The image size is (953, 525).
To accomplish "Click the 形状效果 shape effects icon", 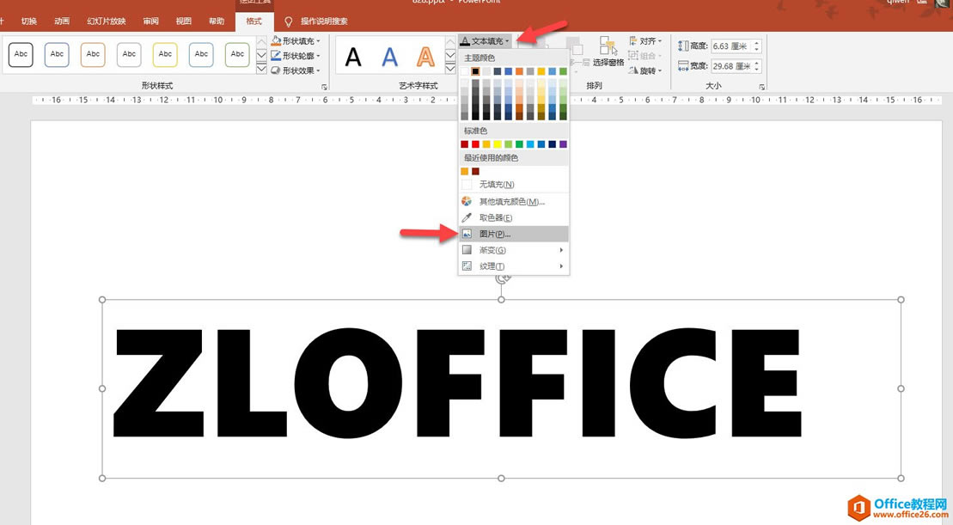I will click(x=277, y=70).
